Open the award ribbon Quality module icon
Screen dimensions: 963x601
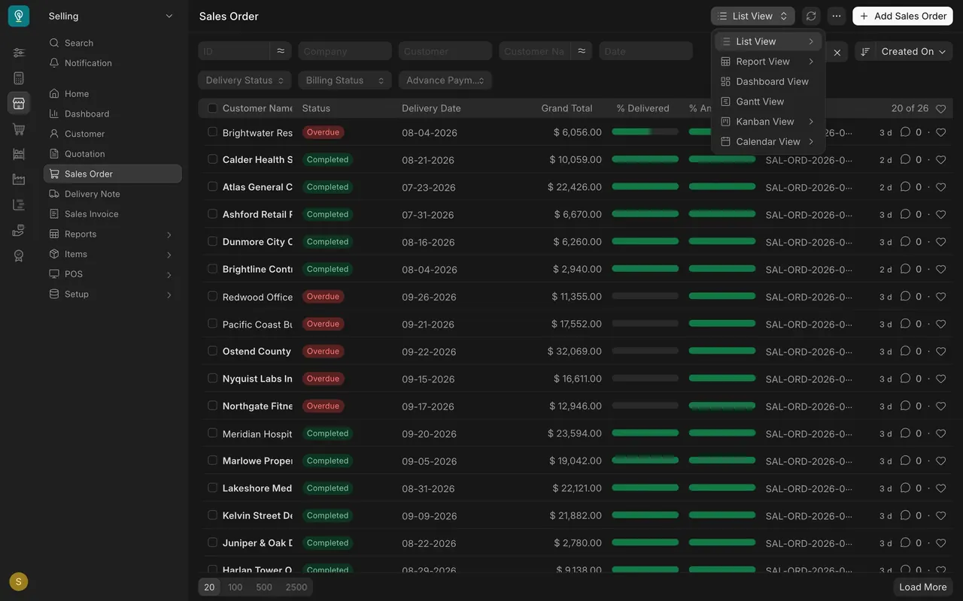point(19,255)
